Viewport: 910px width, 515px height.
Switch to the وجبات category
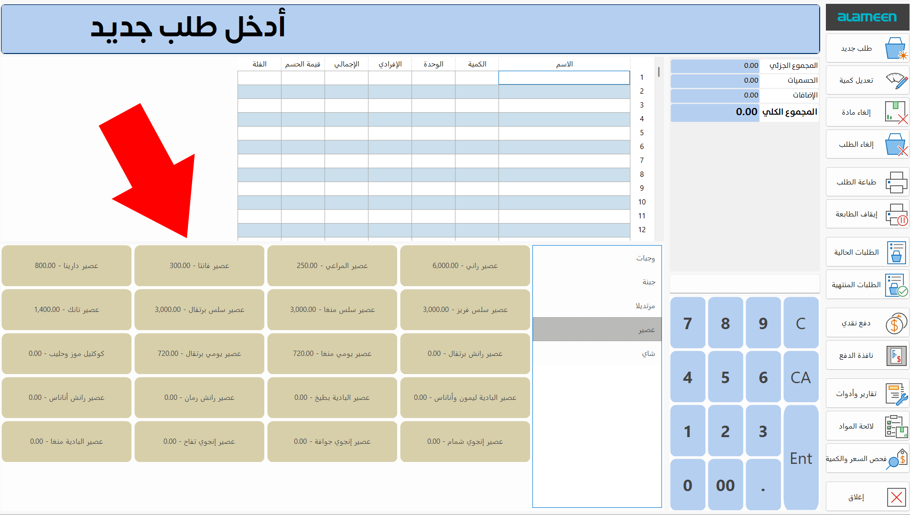tap(596, 258)
